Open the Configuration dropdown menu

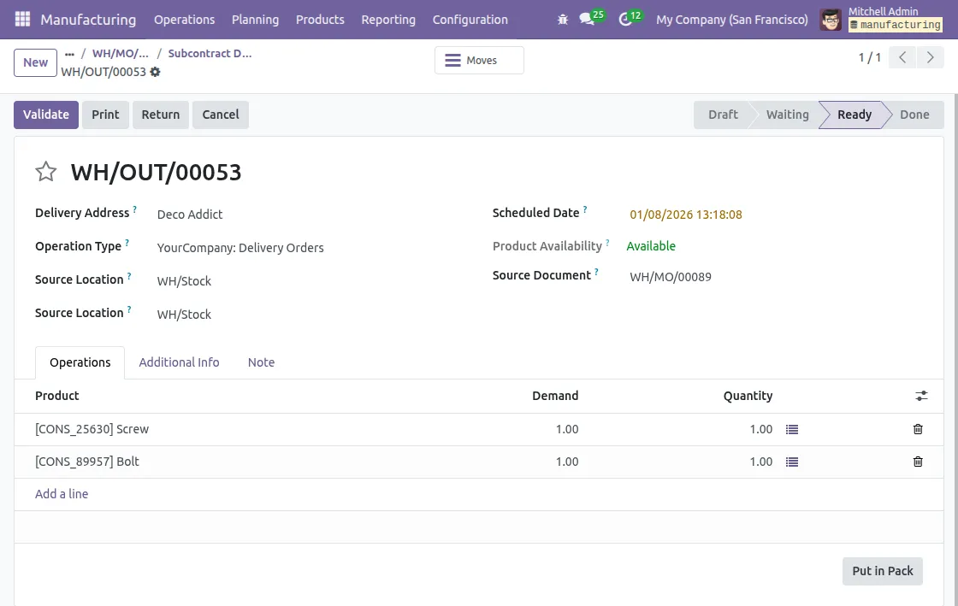(x=470, y=19)
